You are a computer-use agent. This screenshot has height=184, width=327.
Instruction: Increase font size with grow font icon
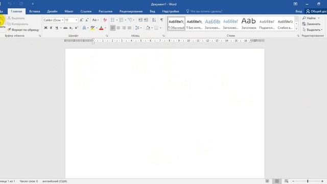tap(81, 20)
